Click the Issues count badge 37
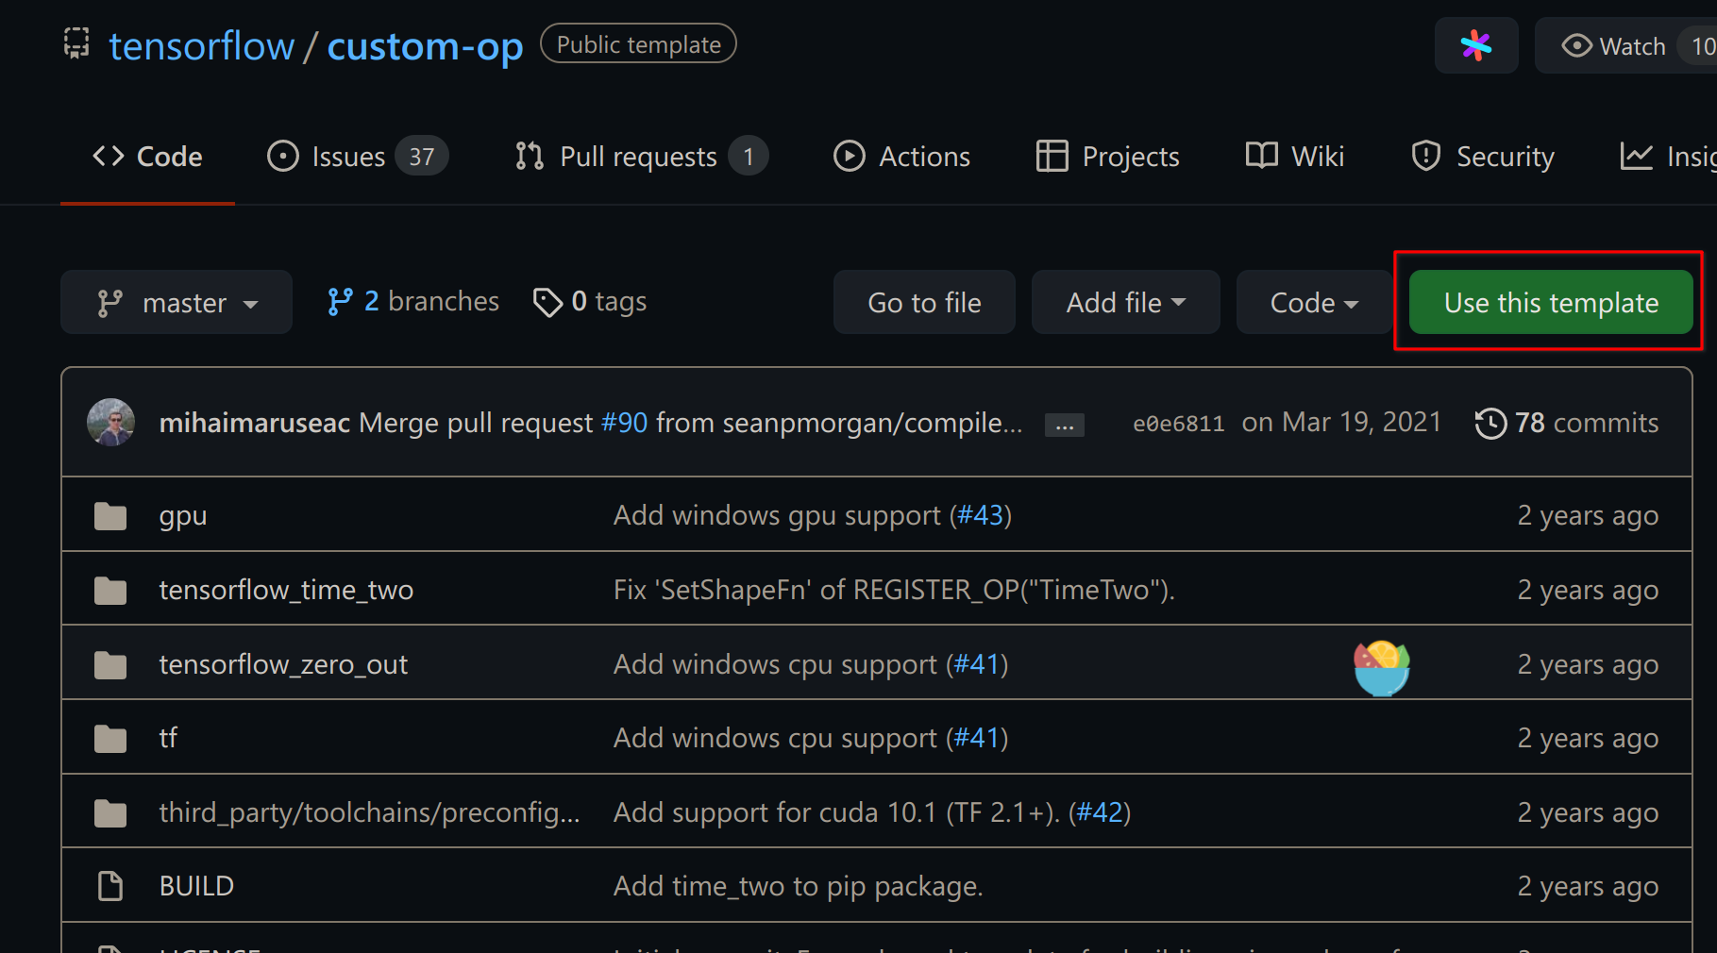This screenshot has width=1717, height=953. (422, 157)
